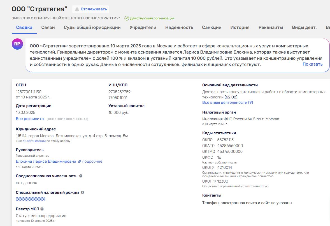Click the RP avatar icon
This screenshot has height=226, width=330.
[x=17, y=44]
